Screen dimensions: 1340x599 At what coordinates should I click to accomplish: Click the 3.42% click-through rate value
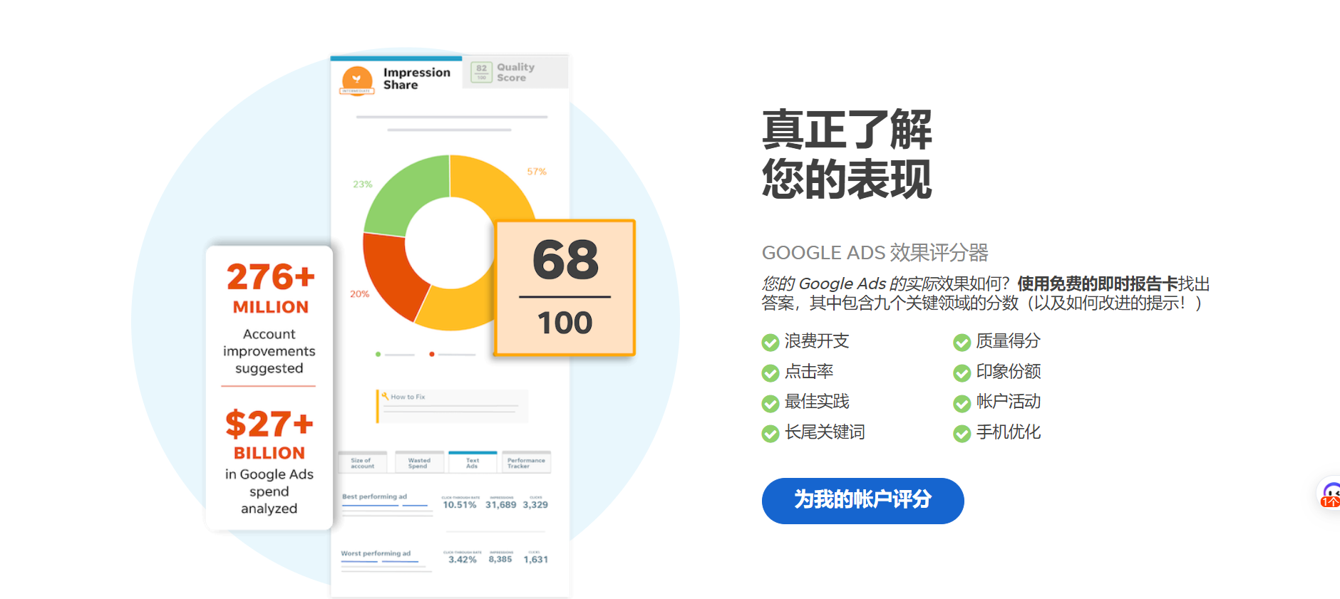point(463,560)
